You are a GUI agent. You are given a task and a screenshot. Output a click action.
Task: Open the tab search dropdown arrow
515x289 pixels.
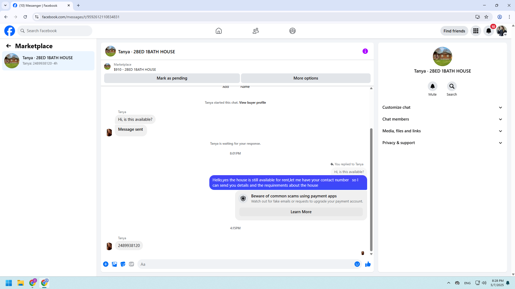(5, 5)
